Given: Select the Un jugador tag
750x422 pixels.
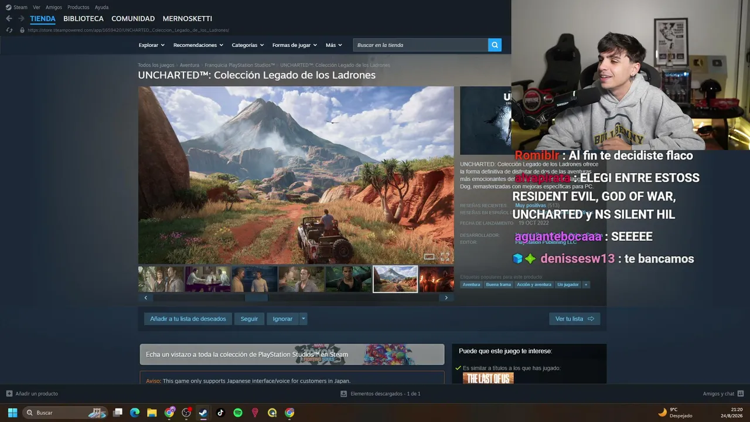Looking at the screenshot, I should (x=568, y=285).
